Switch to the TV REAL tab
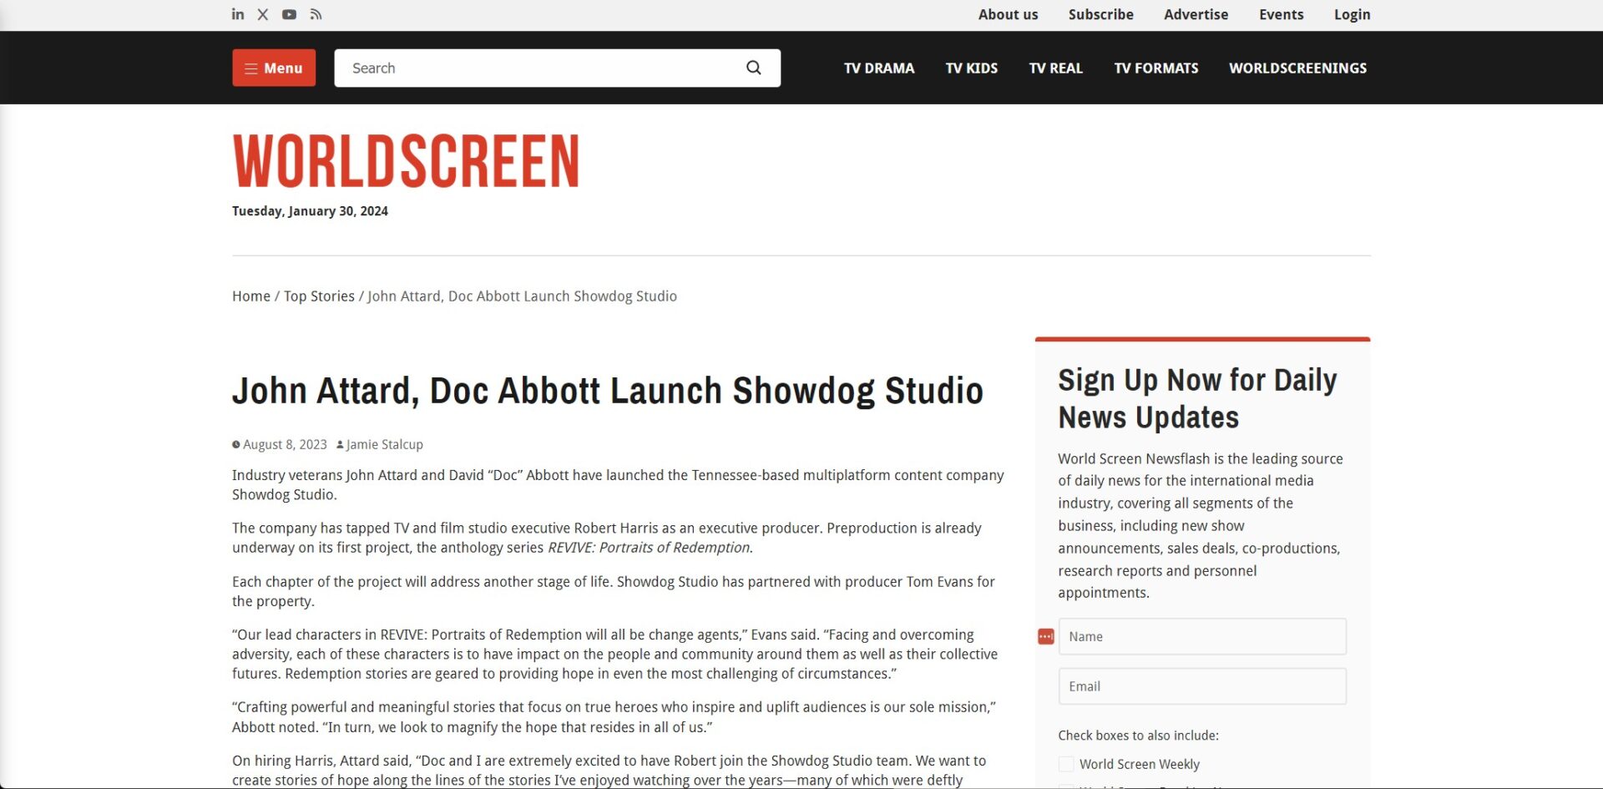Screen dimensions: 1603x789 [1055, 68]
